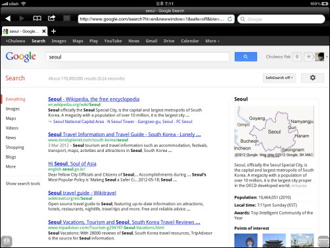Open Gangseo-gu, Seoul sublink
This screenshot has width=330, height=248.
(155, 122)
